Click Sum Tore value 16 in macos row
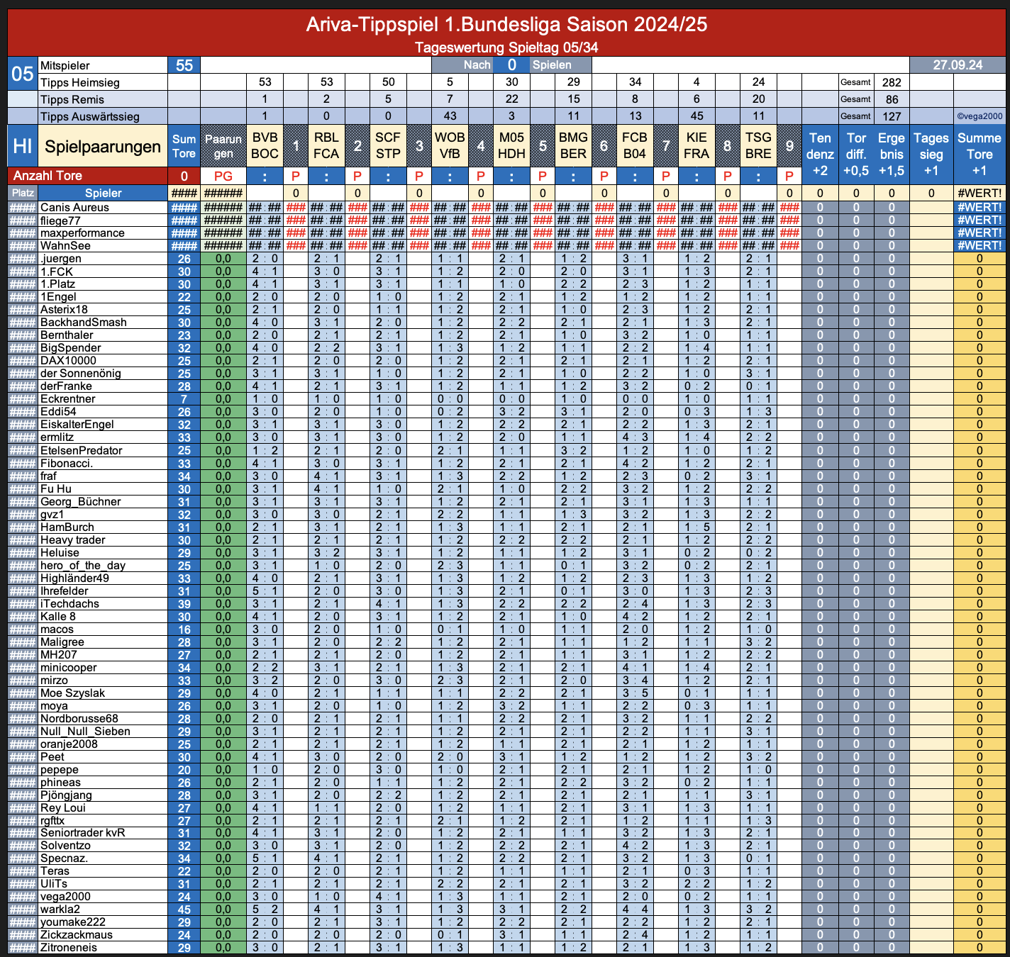This screenshot has width=1010, height=957. (184, 629)
